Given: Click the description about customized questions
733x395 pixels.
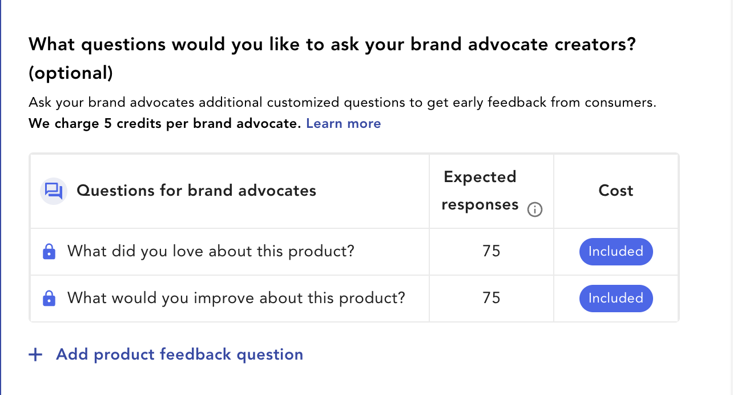Looking at the screenshot, I should (343, 103).
